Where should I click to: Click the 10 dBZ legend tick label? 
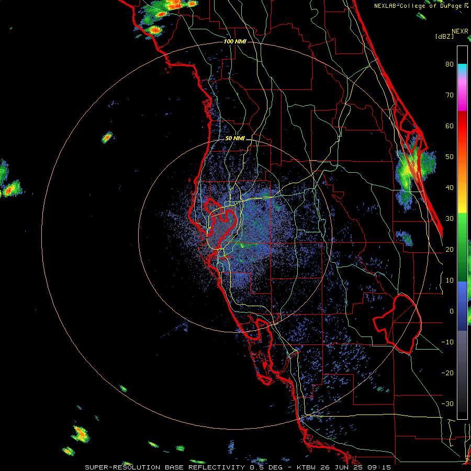(x=450, y=281)
